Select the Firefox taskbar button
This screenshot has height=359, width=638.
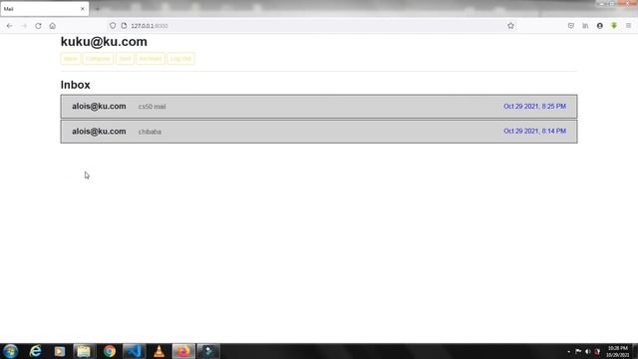tap(183, 351)
